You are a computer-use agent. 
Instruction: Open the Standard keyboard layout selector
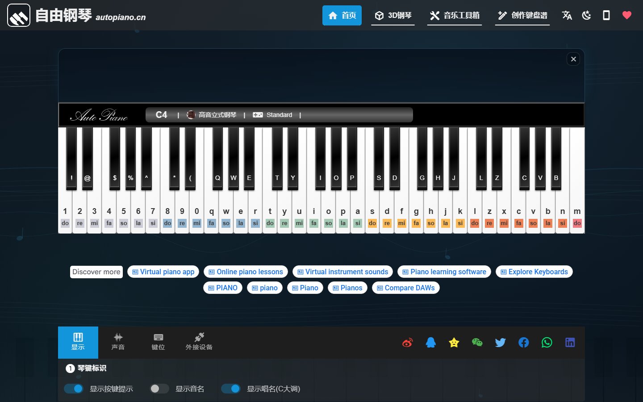(x=272, y=115)
